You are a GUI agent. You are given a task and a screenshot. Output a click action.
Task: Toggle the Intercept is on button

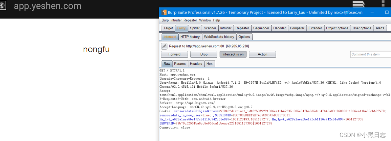(233, 54)
